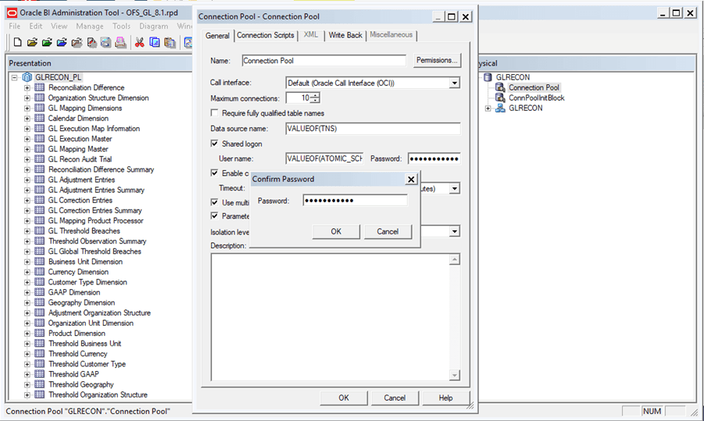Open the Isolation level dropdown arrow
This screenshot has width=704, height=421.
coord(455,231)
